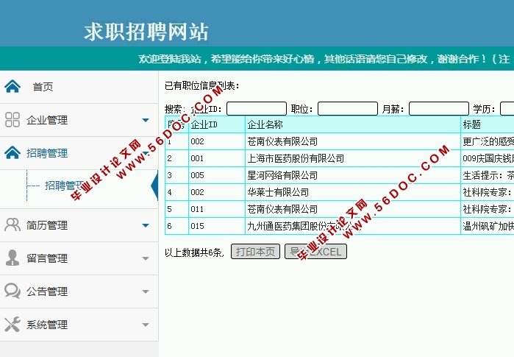The image size is (514, 357).
Task: Click enterprise ID 011 cell
Action: click(x=217, y=209)
